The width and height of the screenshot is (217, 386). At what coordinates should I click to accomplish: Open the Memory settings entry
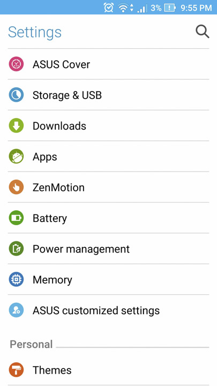pos(108,279)
